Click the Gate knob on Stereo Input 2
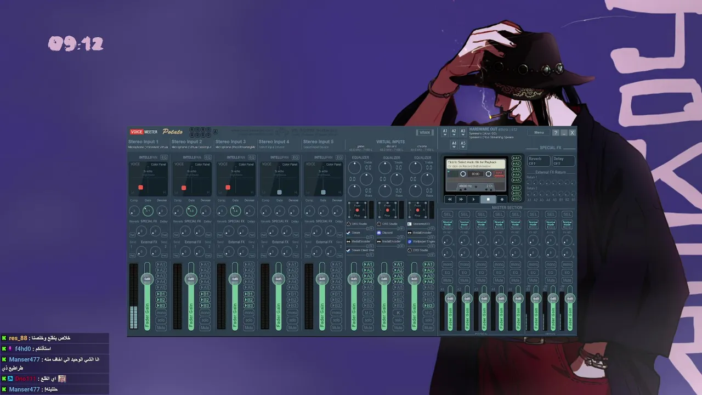 point(191,211)
